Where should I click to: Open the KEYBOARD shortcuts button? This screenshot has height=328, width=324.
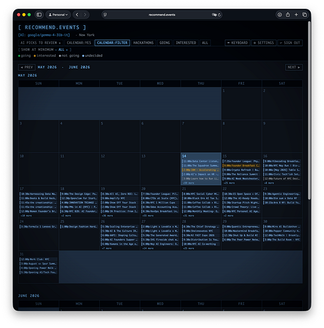237,43
